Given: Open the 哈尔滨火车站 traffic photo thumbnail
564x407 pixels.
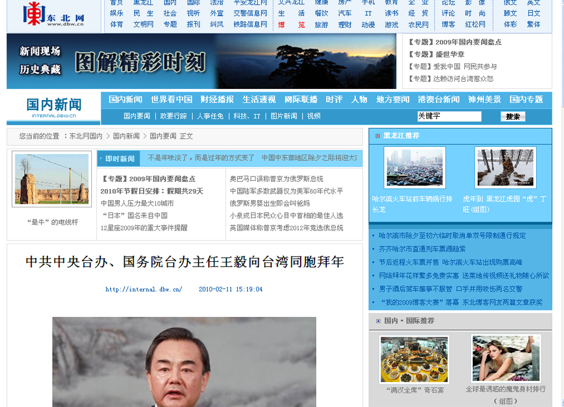Looking at the screenshot, I should click(x=414, y=168).
